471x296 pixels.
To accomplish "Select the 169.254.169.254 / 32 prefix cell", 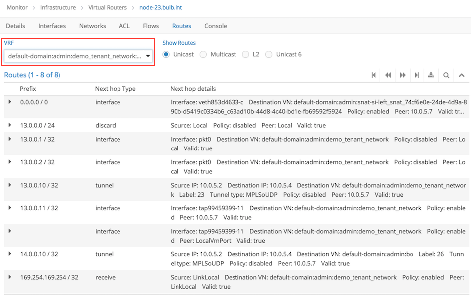I will (x=49, y=277).
